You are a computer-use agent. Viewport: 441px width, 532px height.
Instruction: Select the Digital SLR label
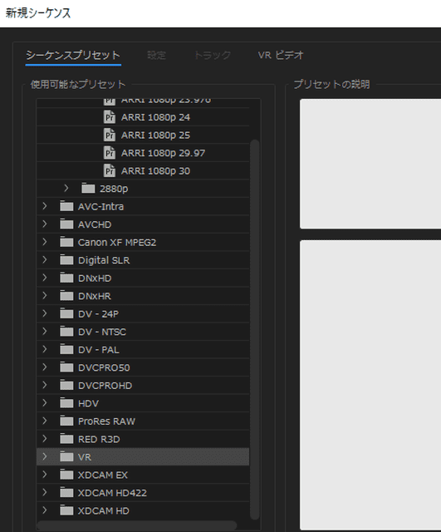104,260
